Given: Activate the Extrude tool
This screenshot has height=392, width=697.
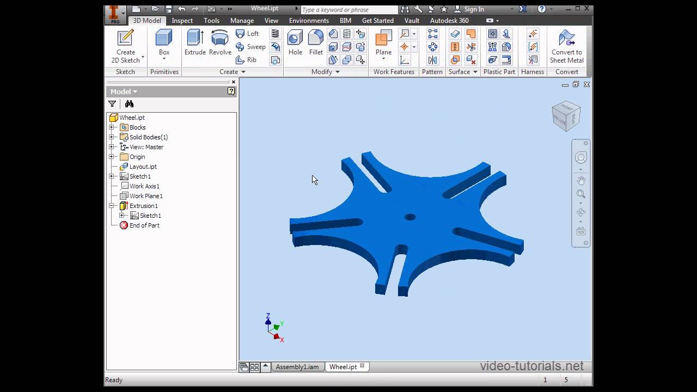Looking at the screenshot, I should tap(195, 42).
